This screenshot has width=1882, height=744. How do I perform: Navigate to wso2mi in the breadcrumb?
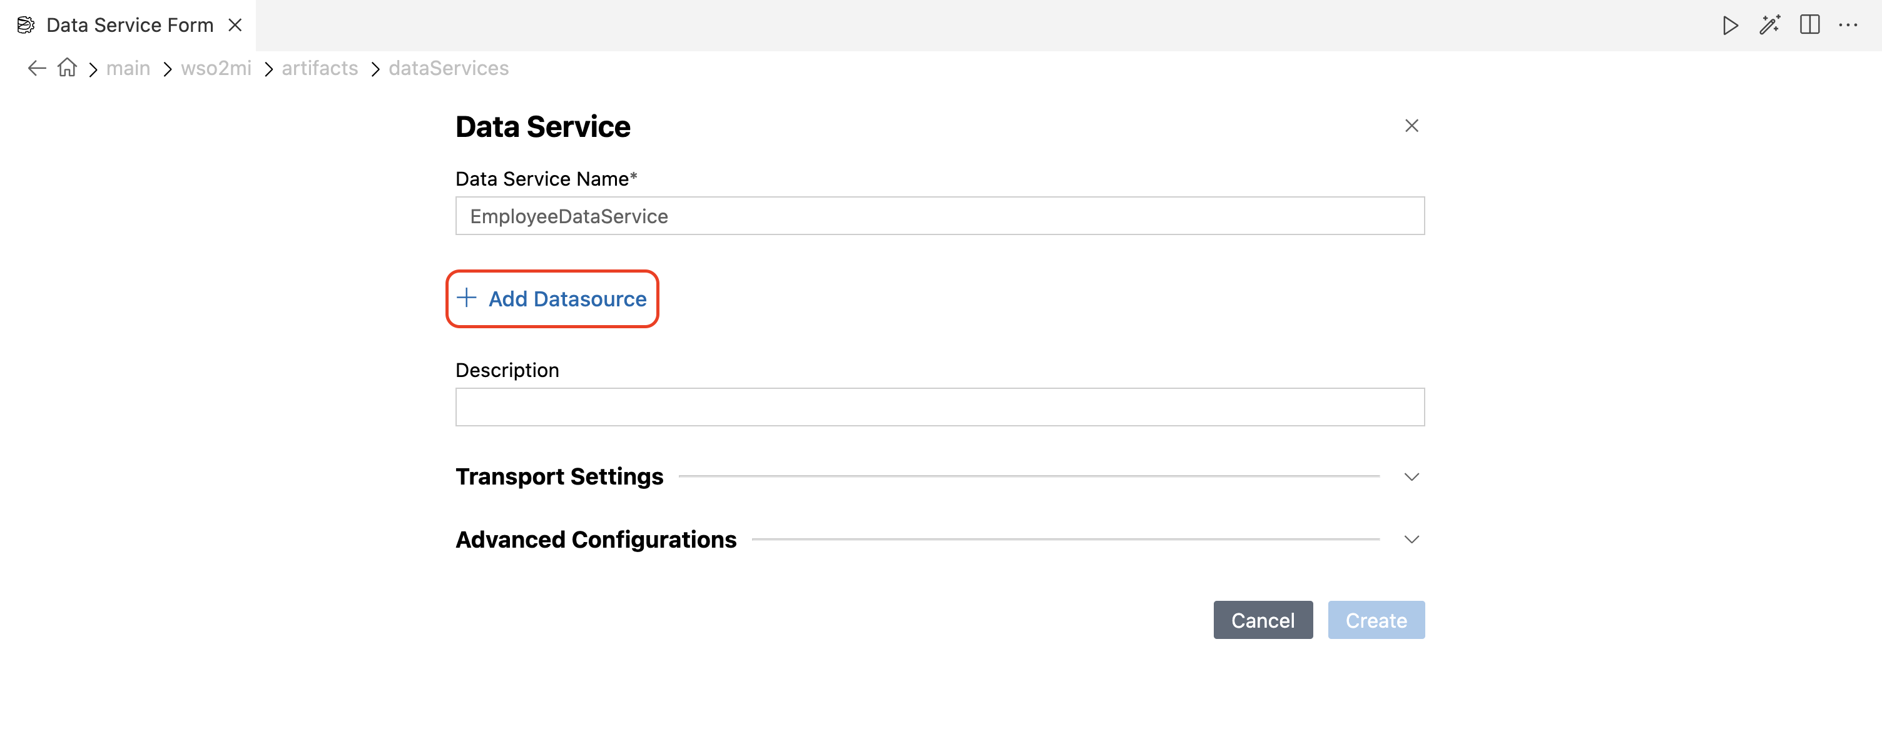[x=215, y=69]
